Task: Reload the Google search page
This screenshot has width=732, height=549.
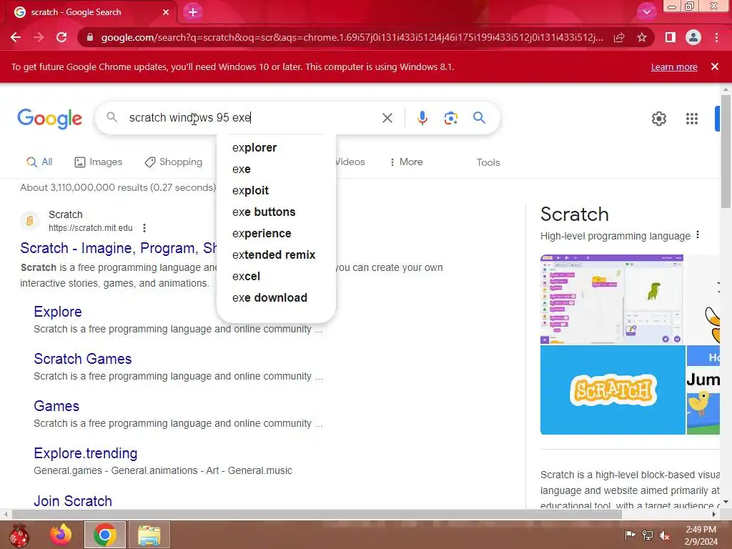Action: [x=61, y=37]
